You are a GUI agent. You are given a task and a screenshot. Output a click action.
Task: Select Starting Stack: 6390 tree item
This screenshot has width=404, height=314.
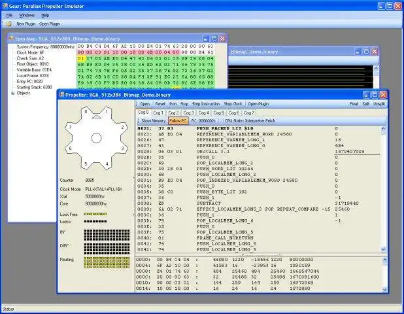click(34, 87)
